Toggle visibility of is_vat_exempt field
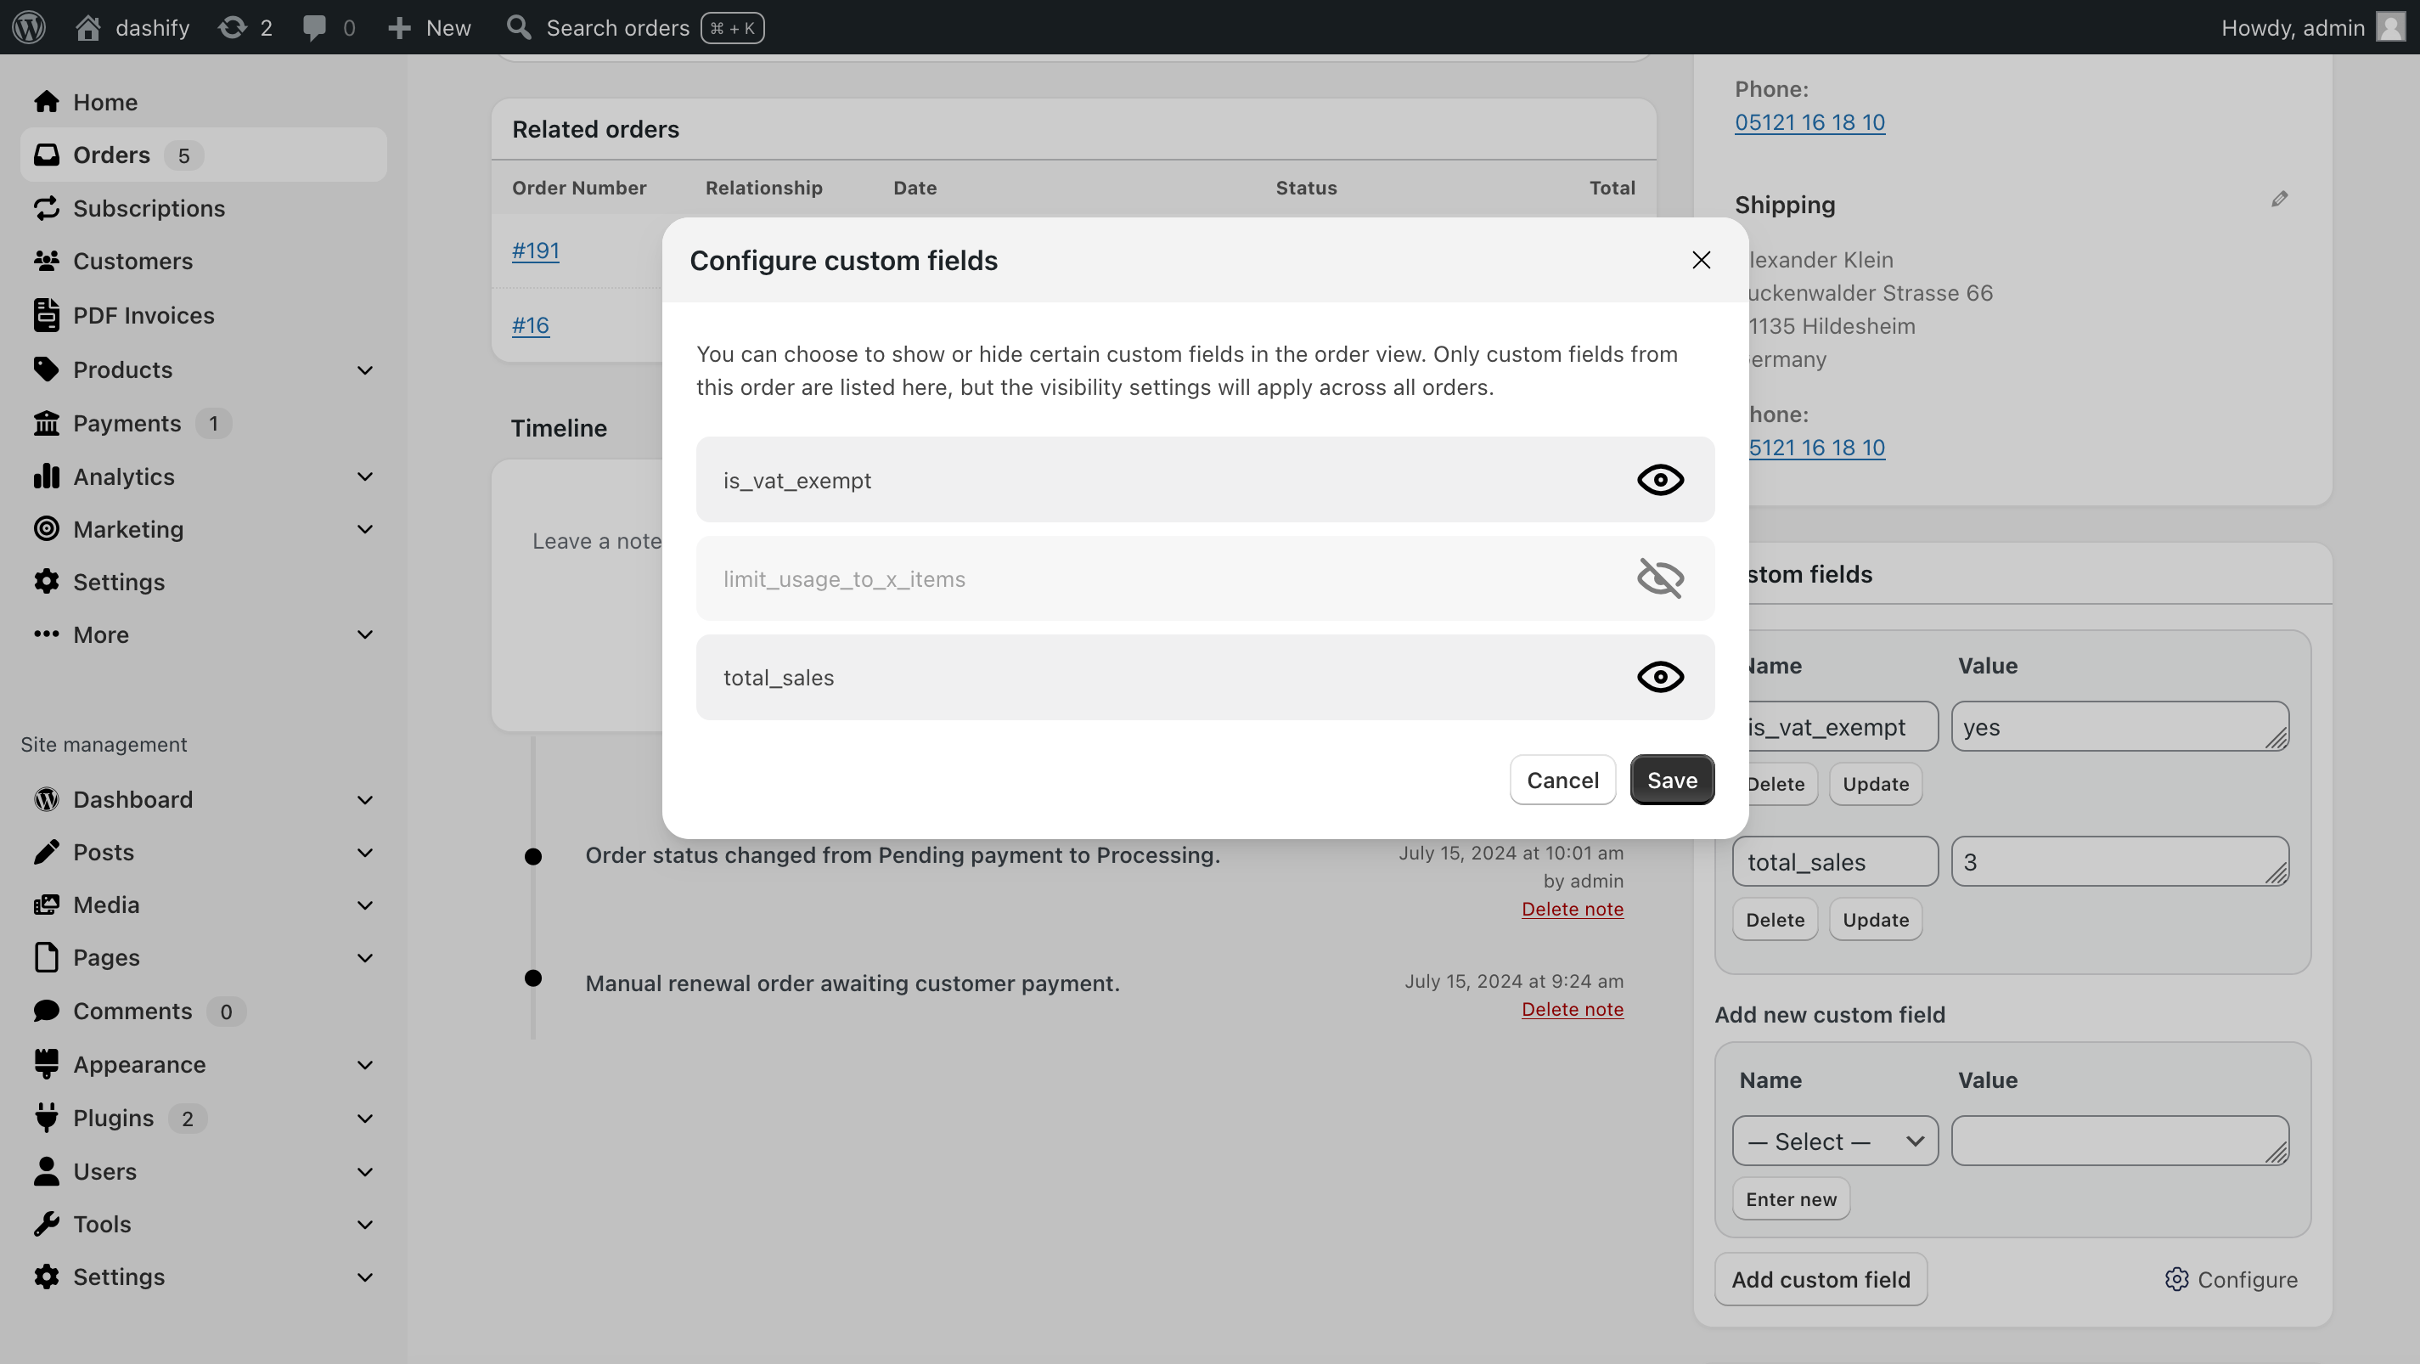 click(x=1660, y=480)
